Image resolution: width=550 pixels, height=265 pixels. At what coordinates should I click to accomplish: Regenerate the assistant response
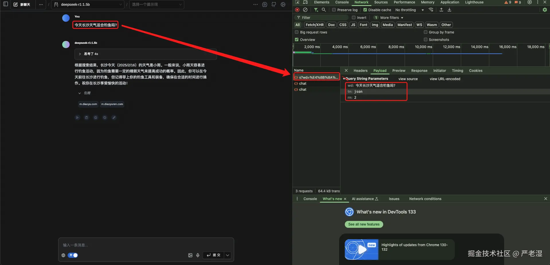point(105,118)
